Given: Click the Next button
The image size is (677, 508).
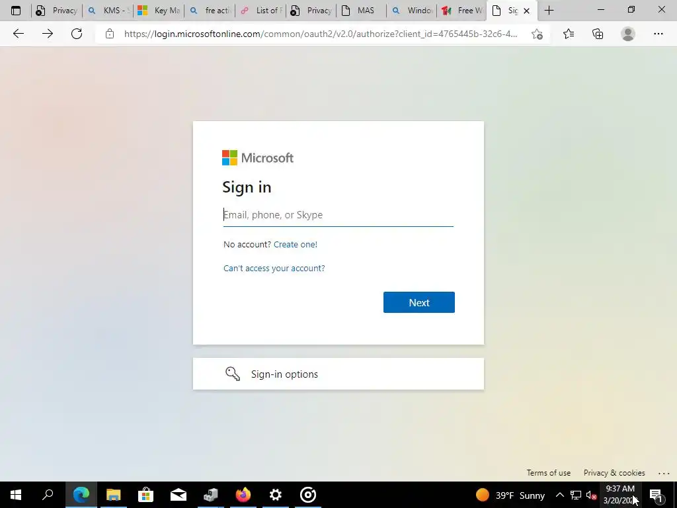Looking at the screenshot, I should coord(418,302).
